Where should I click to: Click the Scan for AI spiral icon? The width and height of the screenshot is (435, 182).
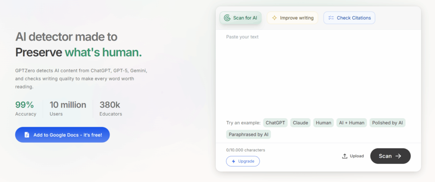pyautogui.click(x=227, y=18)
